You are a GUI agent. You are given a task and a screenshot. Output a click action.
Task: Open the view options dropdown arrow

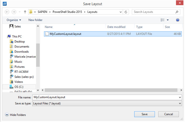coord(168,20)
